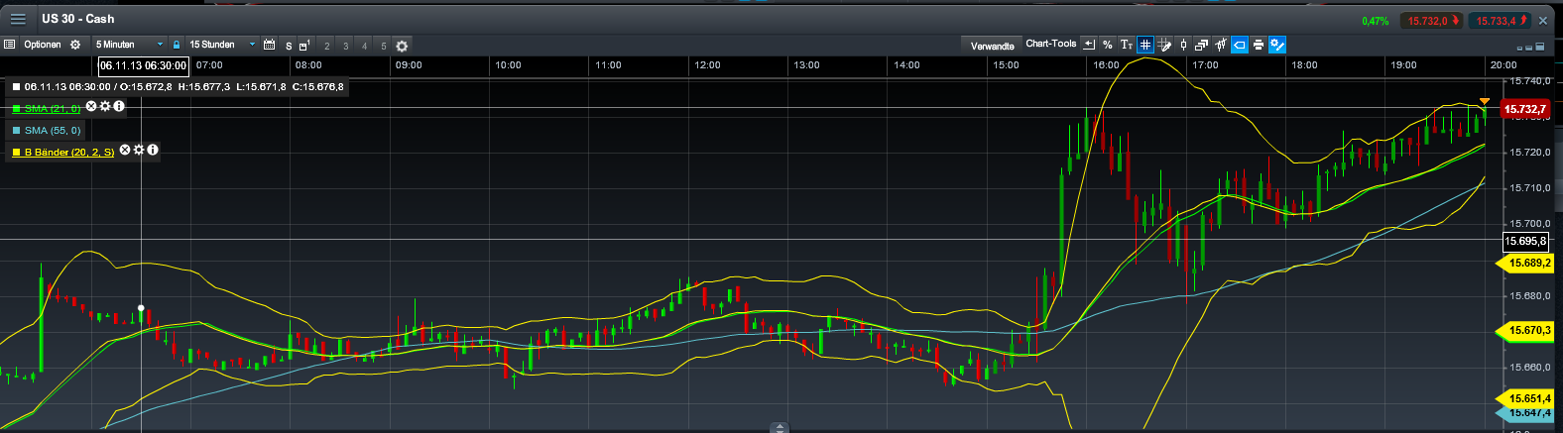Click the 0,47% change value
Image resolution: width=1563 pixels, height=433 pixels.
coord(1375,21)
